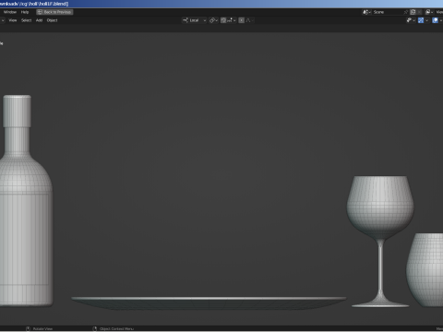Open the gizmo options dropdown arrow
The width and height of the screenshot is (443, 332).
(426, 20)
